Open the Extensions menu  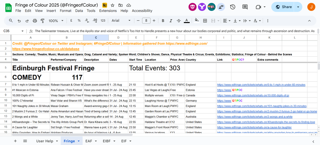[x=108, y=11]
